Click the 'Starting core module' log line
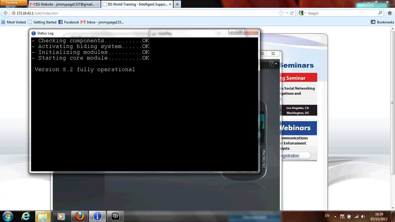 91,58
